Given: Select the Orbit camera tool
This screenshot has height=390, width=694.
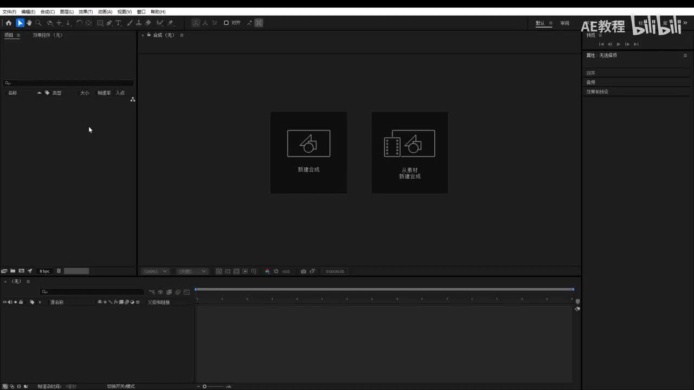Looking at the screenshot, I should (50, 23).
